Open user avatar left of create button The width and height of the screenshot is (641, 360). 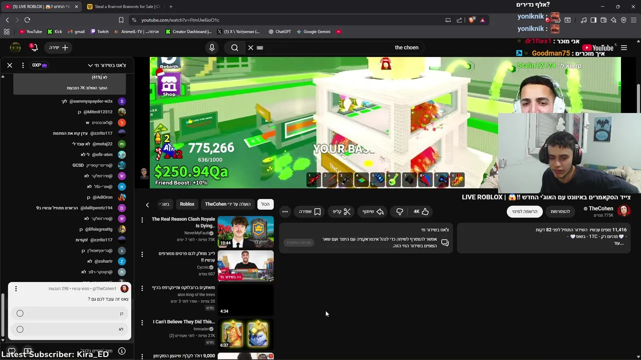coord(16,47)
